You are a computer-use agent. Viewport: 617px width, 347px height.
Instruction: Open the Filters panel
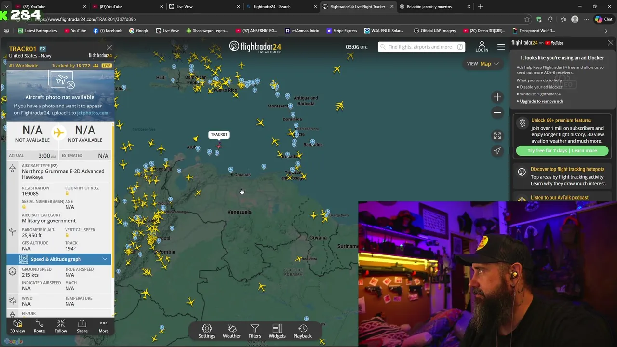(255, 331)
